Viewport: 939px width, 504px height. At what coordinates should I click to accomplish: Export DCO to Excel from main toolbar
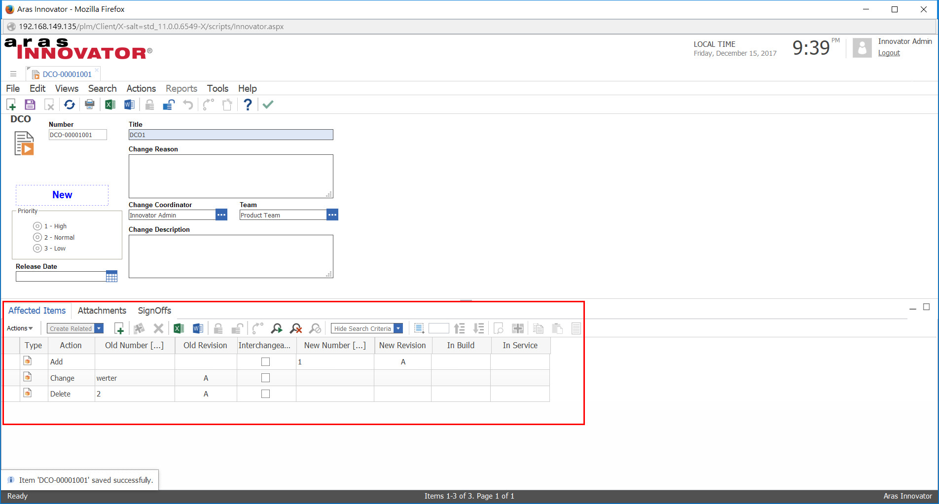110,105
